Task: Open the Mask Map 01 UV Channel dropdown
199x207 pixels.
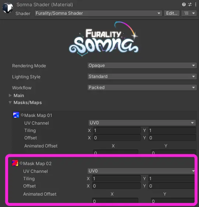Action: click(142, 123)
